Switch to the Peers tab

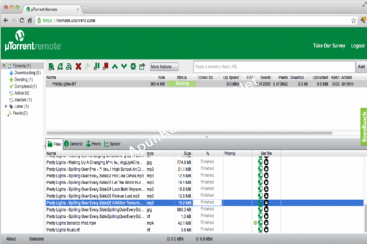click(x=93, y=144)
